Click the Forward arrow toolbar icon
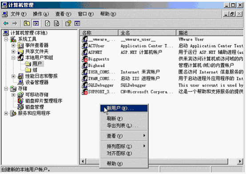Viewport: 246px width, 174px height. [x=15, y=24]
